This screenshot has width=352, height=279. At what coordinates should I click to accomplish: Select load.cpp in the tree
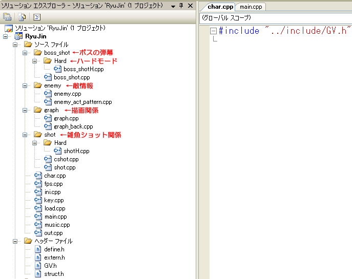coord(55,208)
